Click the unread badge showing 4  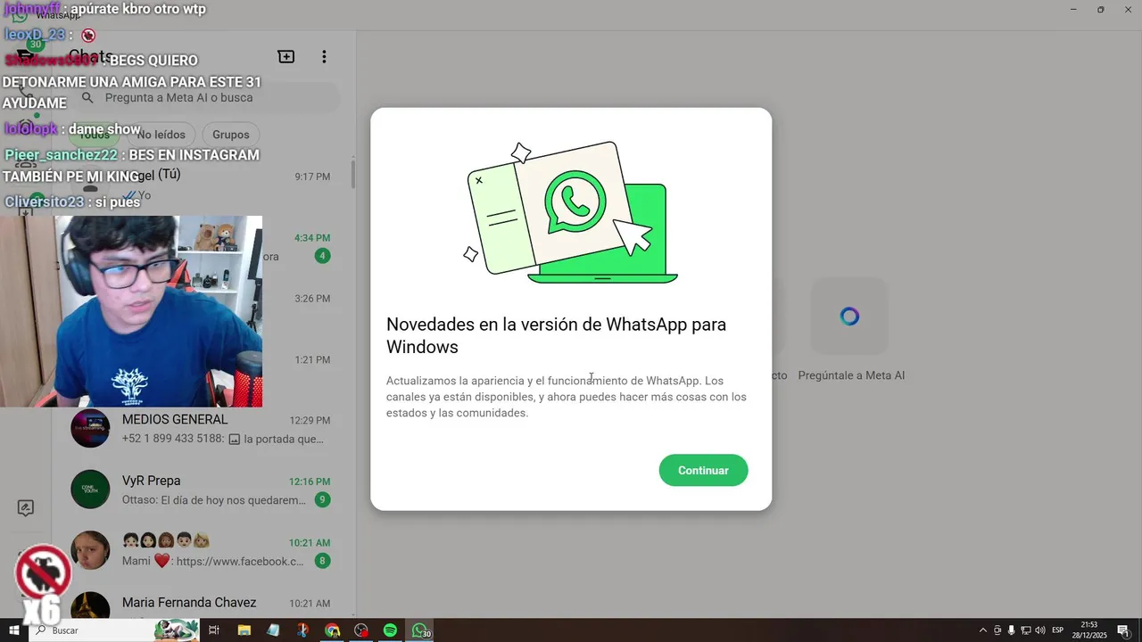tap(322, 256)
